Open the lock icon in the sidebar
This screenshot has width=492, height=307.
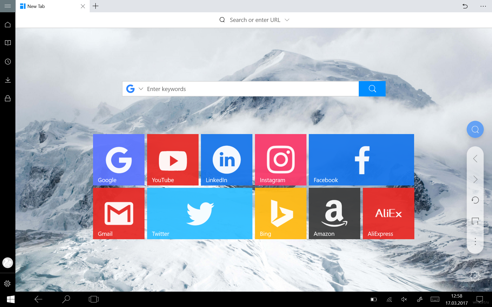point(8,98)
